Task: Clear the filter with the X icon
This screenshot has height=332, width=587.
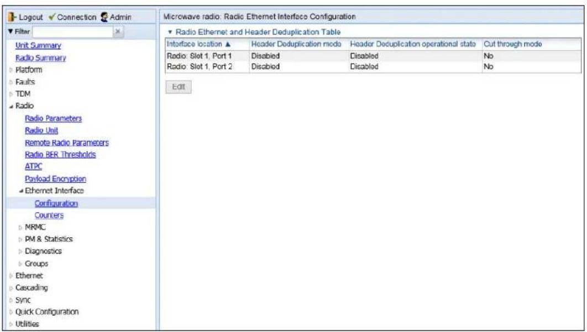Action: (118, 32)
